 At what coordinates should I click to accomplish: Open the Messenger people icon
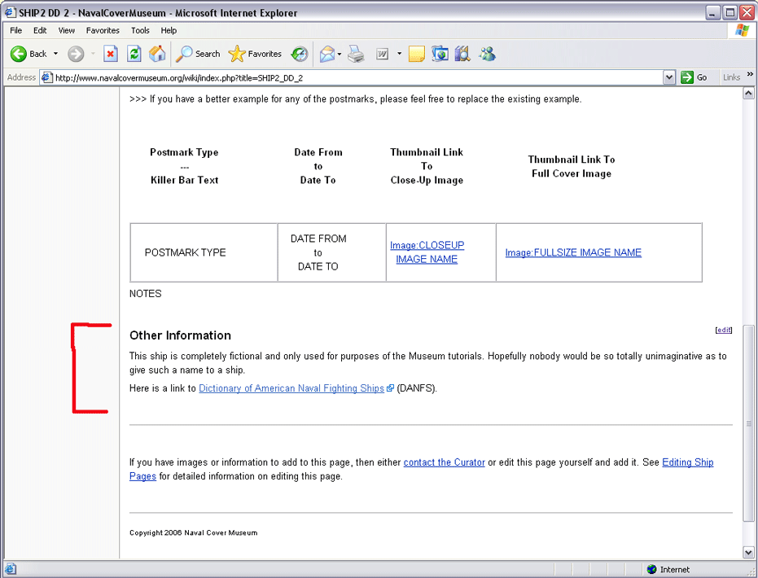tap(487, 54)
